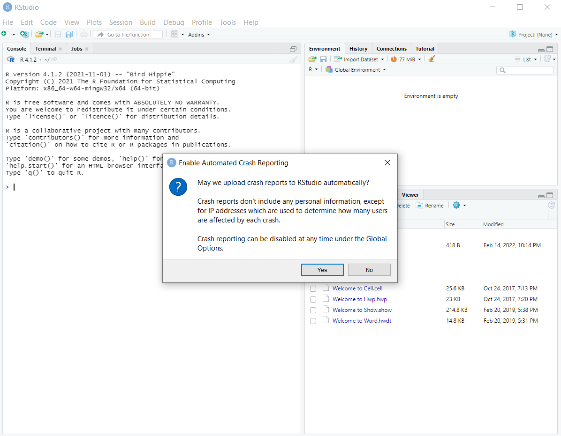
Task: Click the New File green plus icon
Action: (4, 34)
